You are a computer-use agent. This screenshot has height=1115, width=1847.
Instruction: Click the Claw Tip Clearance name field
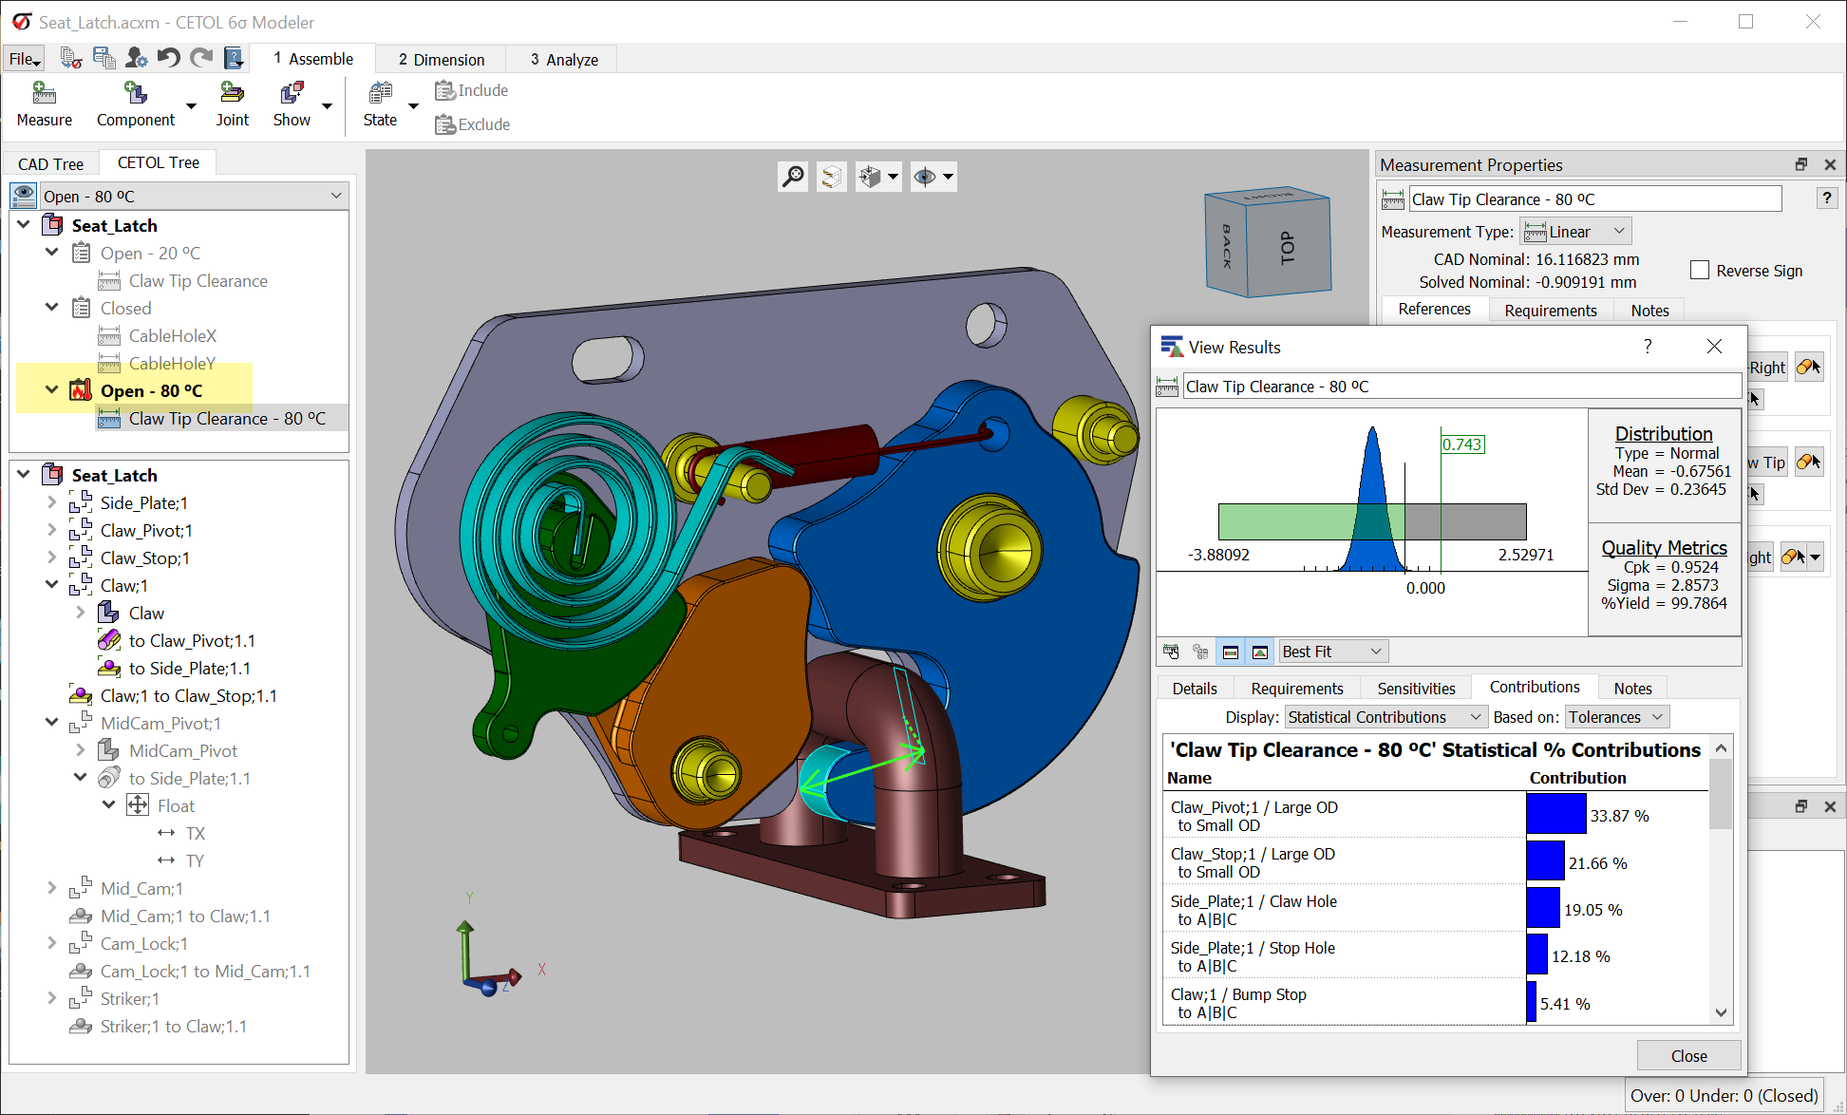[x=1594, y=199]
